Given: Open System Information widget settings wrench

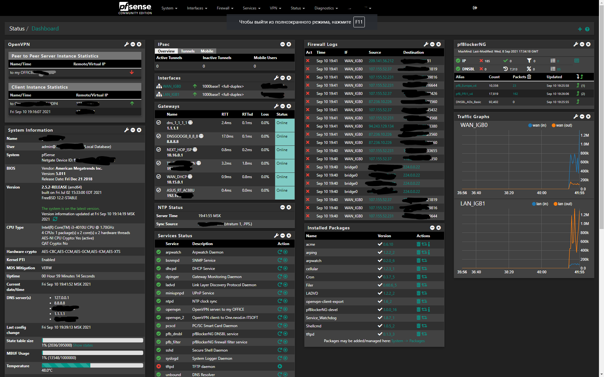Looking at the screenshot, I should (127, 130).
